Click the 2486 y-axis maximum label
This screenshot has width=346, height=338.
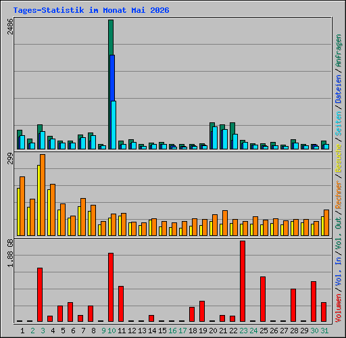(x=10, y=26)
